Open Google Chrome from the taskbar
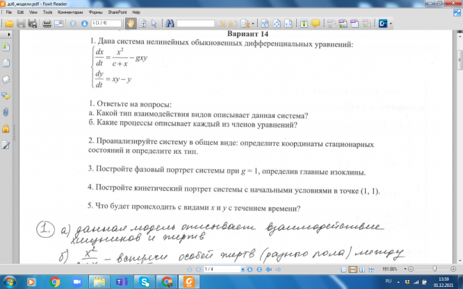 click(55, 282)
